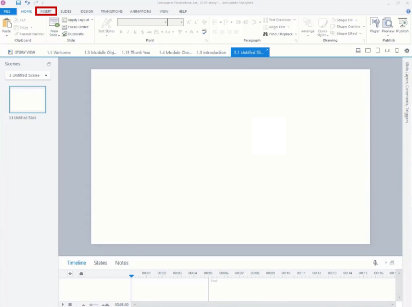This screenshot has height=307, width=412.
Task: Click the Undo arrow icon
Action: (27, 3)
